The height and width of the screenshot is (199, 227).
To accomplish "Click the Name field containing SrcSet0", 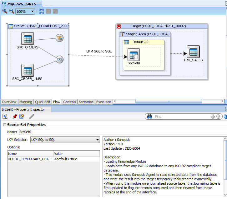I will click(x=123, y=132).
